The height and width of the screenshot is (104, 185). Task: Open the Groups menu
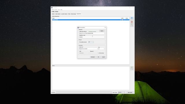(x=56, y=10)
